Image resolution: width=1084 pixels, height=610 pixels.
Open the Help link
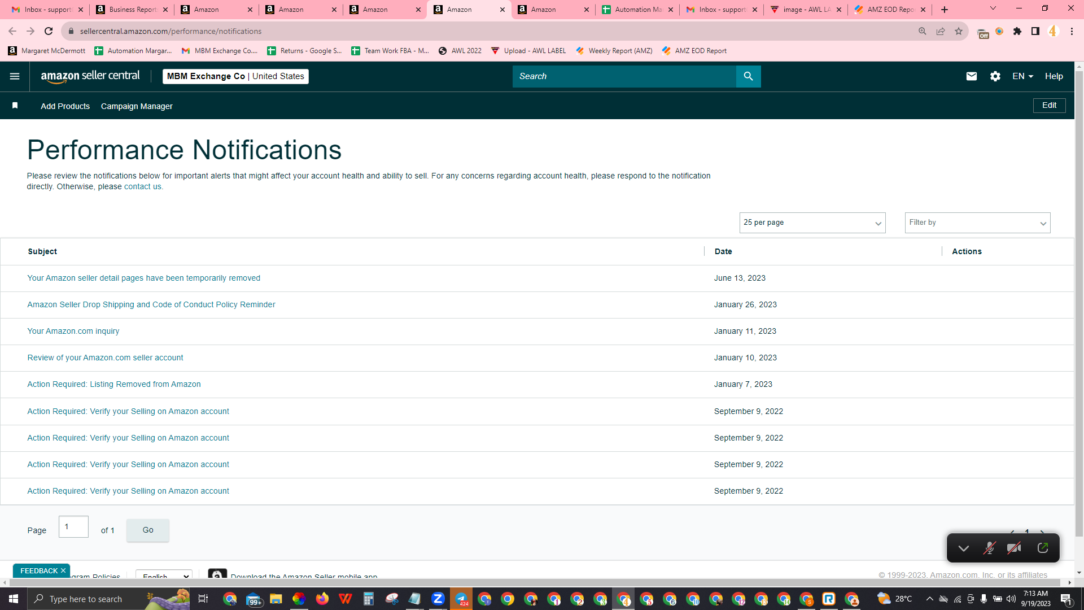[1054, 76]
